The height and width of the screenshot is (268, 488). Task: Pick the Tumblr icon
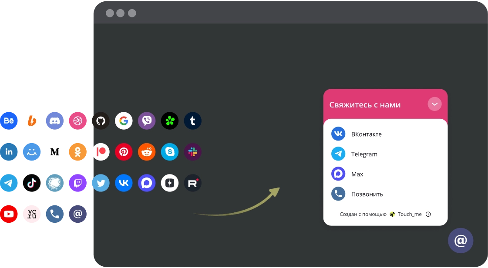(192, 121)
